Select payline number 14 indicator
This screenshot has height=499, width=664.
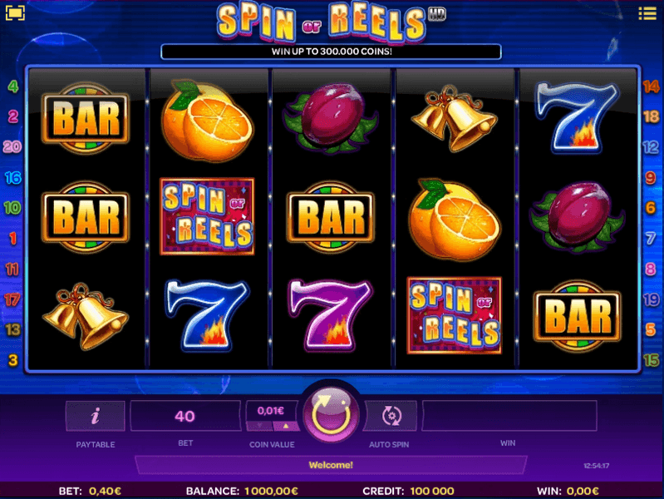[x=651, y=86]
